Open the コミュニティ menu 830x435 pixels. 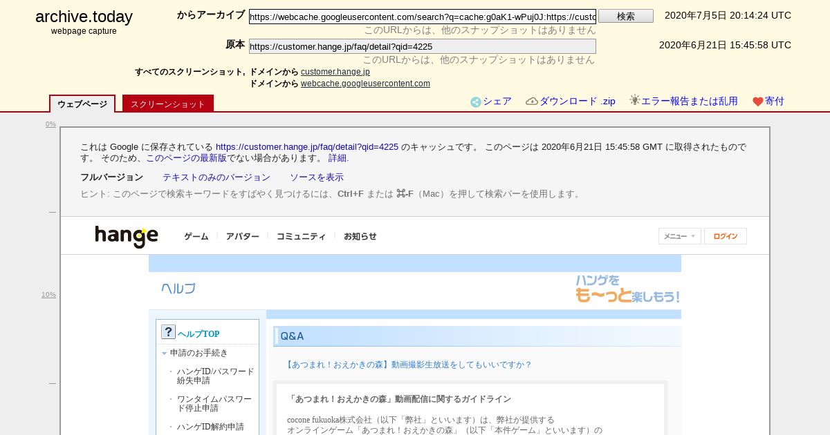301,236
